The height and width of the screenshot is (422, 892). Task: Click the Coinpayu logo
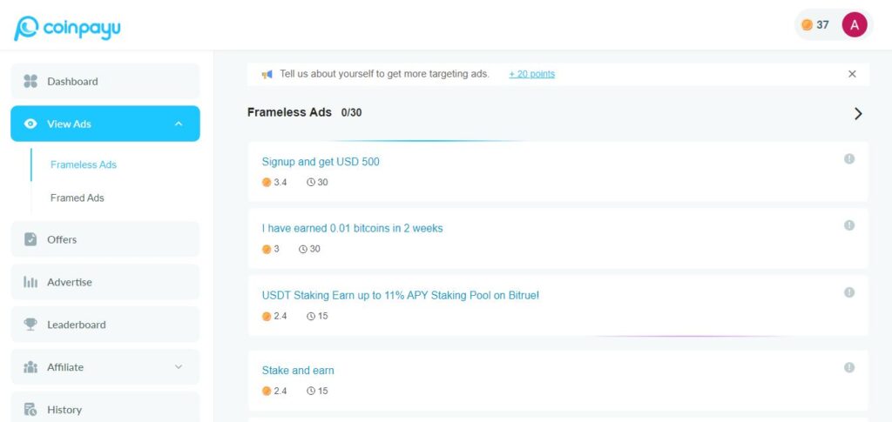(x=67, y=28)
